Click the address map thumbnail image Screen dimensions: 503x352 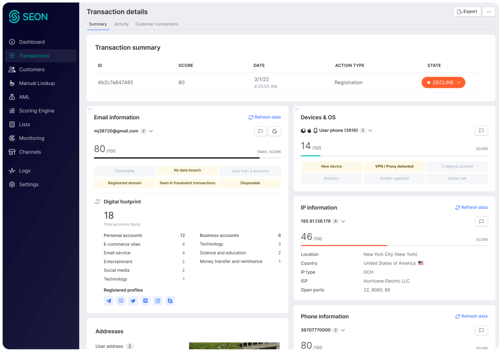[234, 346]
